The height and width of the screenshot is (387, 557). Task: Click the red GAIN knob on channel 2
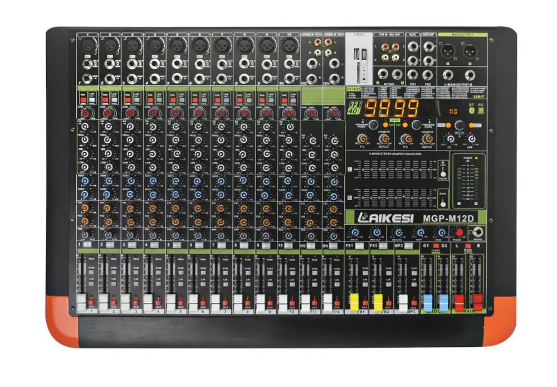(109, 113)
